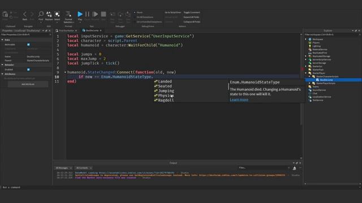Toggle the Never break option
The height and width of the screenshot is (203, 362).
139,12
